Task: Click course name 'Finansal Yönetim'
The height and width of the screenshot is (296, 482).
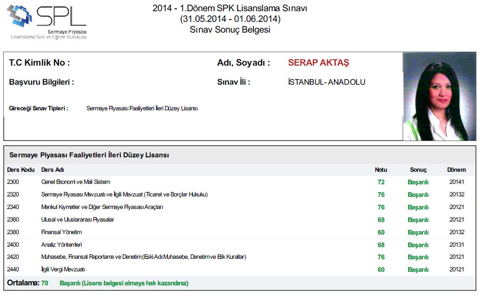Action: pyautogui.click(x=62, y=232)
